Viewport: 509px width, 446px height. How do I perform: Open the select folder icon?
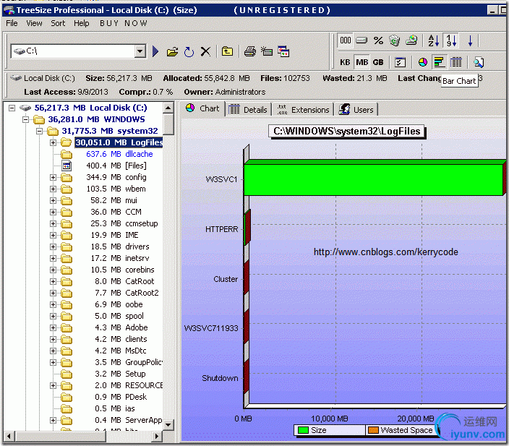172,51
